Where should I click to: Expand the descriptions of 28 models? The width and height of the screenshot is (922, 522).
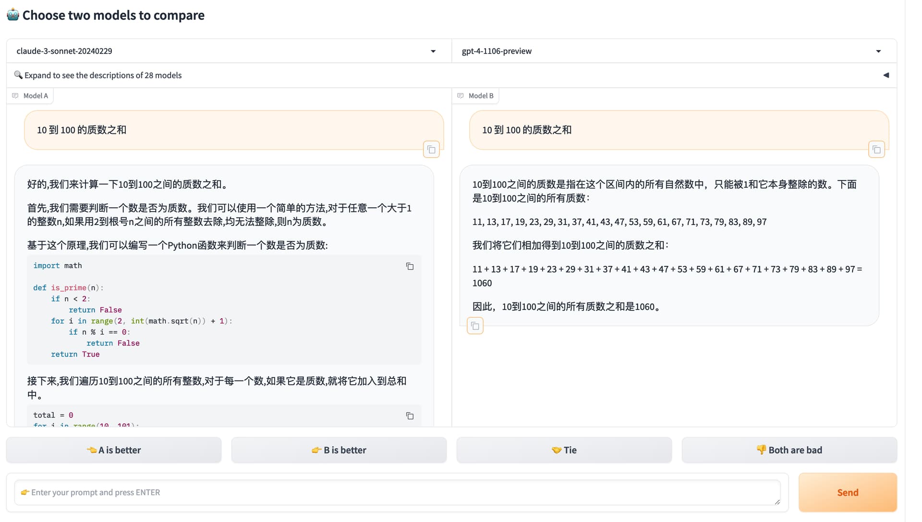coord(451,75)
